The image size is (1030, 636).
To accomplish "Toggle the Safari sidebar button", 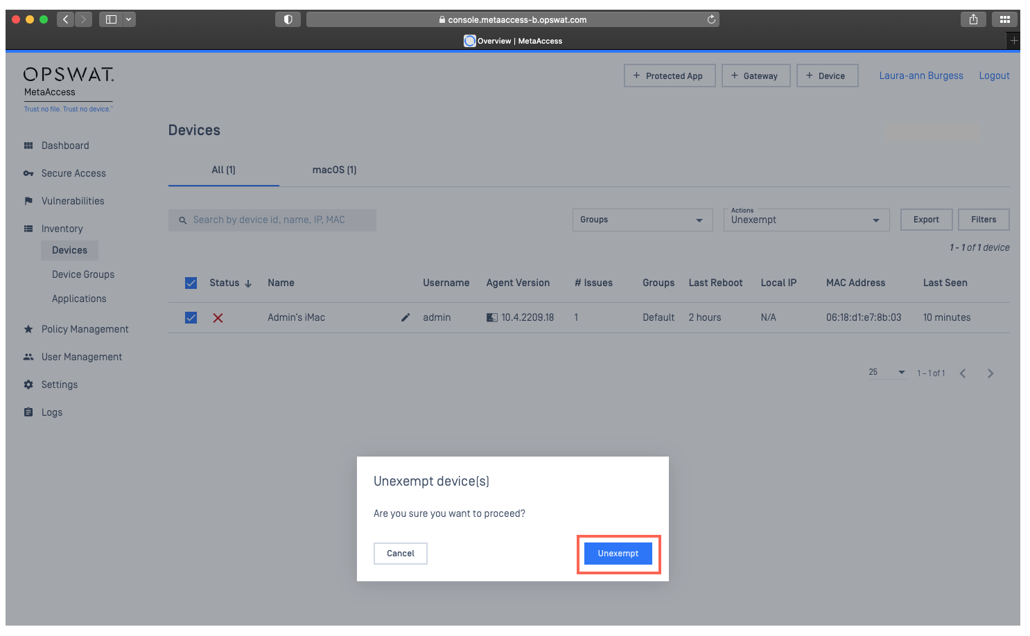I will coord(111,19).
